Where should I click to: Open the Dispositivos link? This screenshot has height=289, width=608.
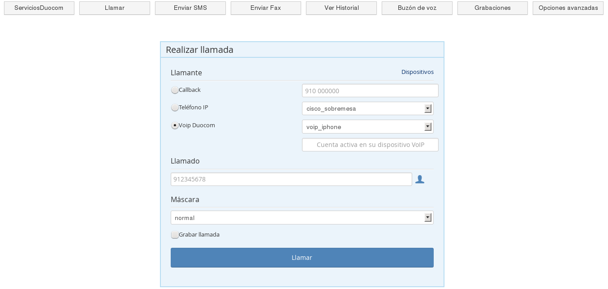[417, 72]
